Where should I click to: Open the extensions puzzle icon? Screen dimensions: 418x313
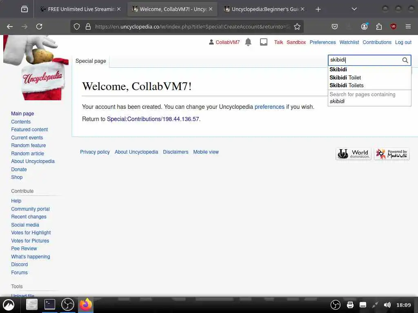click(379, 26)
